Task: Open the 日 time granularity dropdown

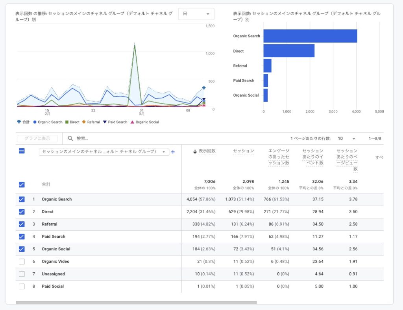Action: [x=196, y=14]
